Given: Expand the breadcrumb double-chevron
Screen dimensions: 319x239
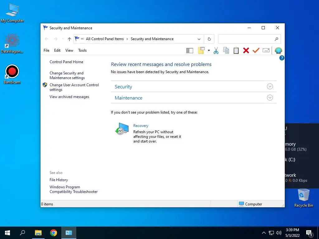Looking at the screenshot, I should (82, 39).
